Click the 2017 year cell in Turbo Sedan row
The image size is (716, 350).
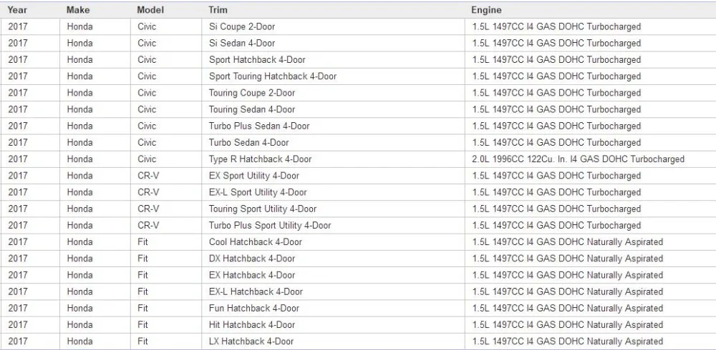[x=30, y=143]
